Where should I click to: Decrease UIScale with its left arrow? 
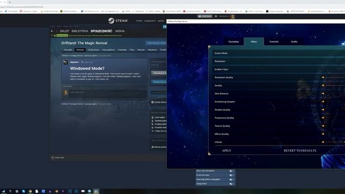(323, 142)
